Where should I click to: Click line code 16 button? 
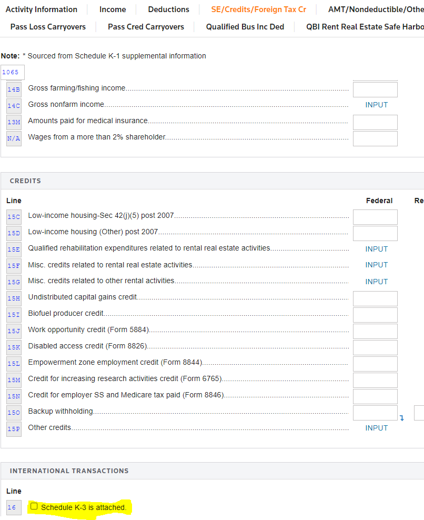[x=14, y=507]
